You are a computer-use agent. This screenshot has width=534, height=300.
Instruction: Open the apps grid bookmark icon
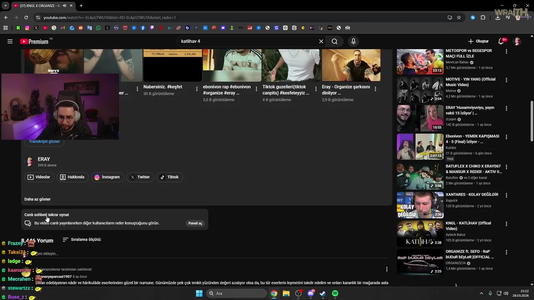[5, 28]
